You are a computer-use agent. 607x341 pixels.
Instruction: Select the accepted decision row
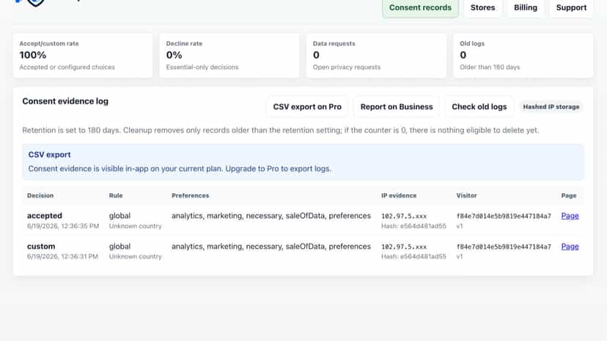[x=303, y=220]
